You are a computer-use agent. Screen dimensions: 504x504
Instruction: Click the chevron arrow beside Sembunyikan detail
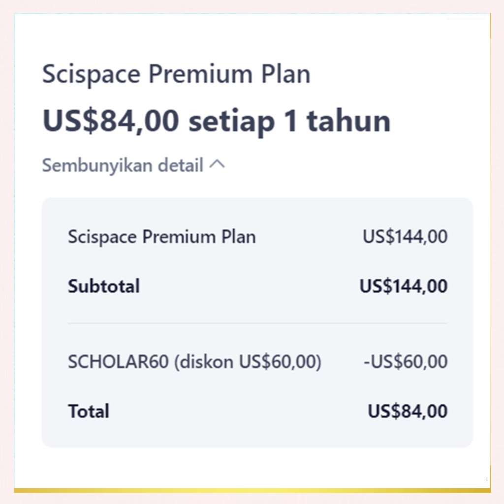(x=217, y=165)
